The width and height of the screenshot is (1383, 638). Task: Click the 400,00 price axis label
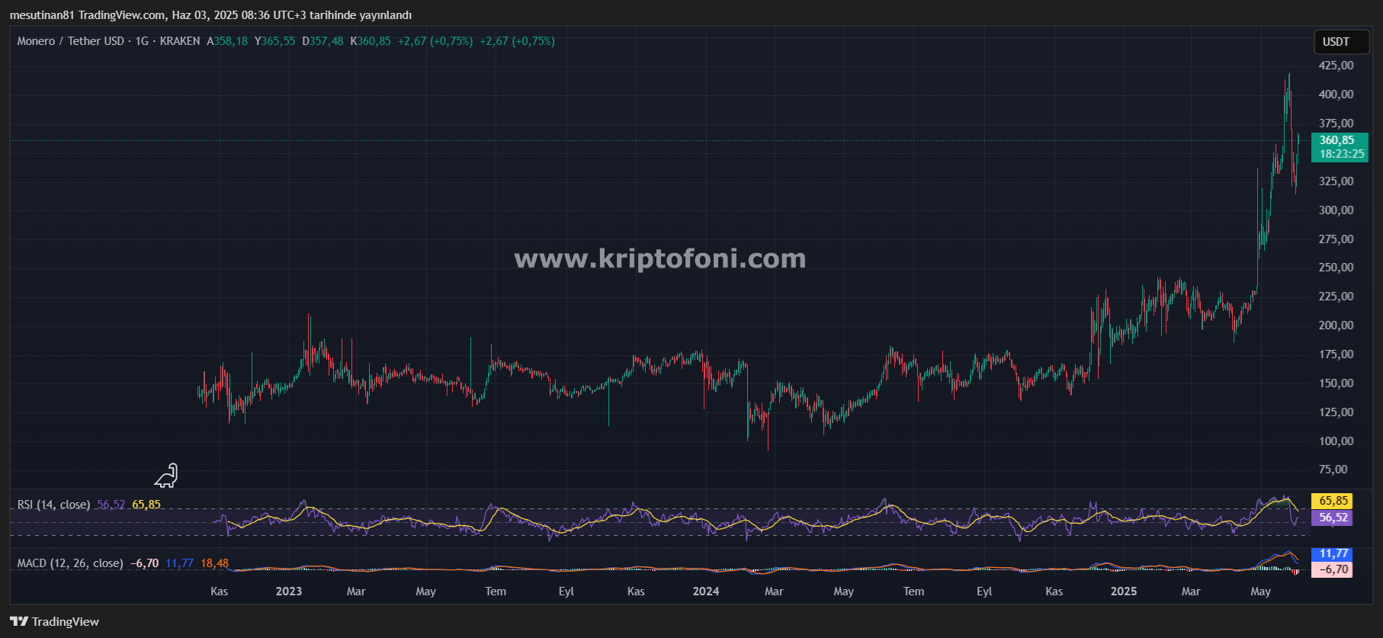pos(1336,95)
